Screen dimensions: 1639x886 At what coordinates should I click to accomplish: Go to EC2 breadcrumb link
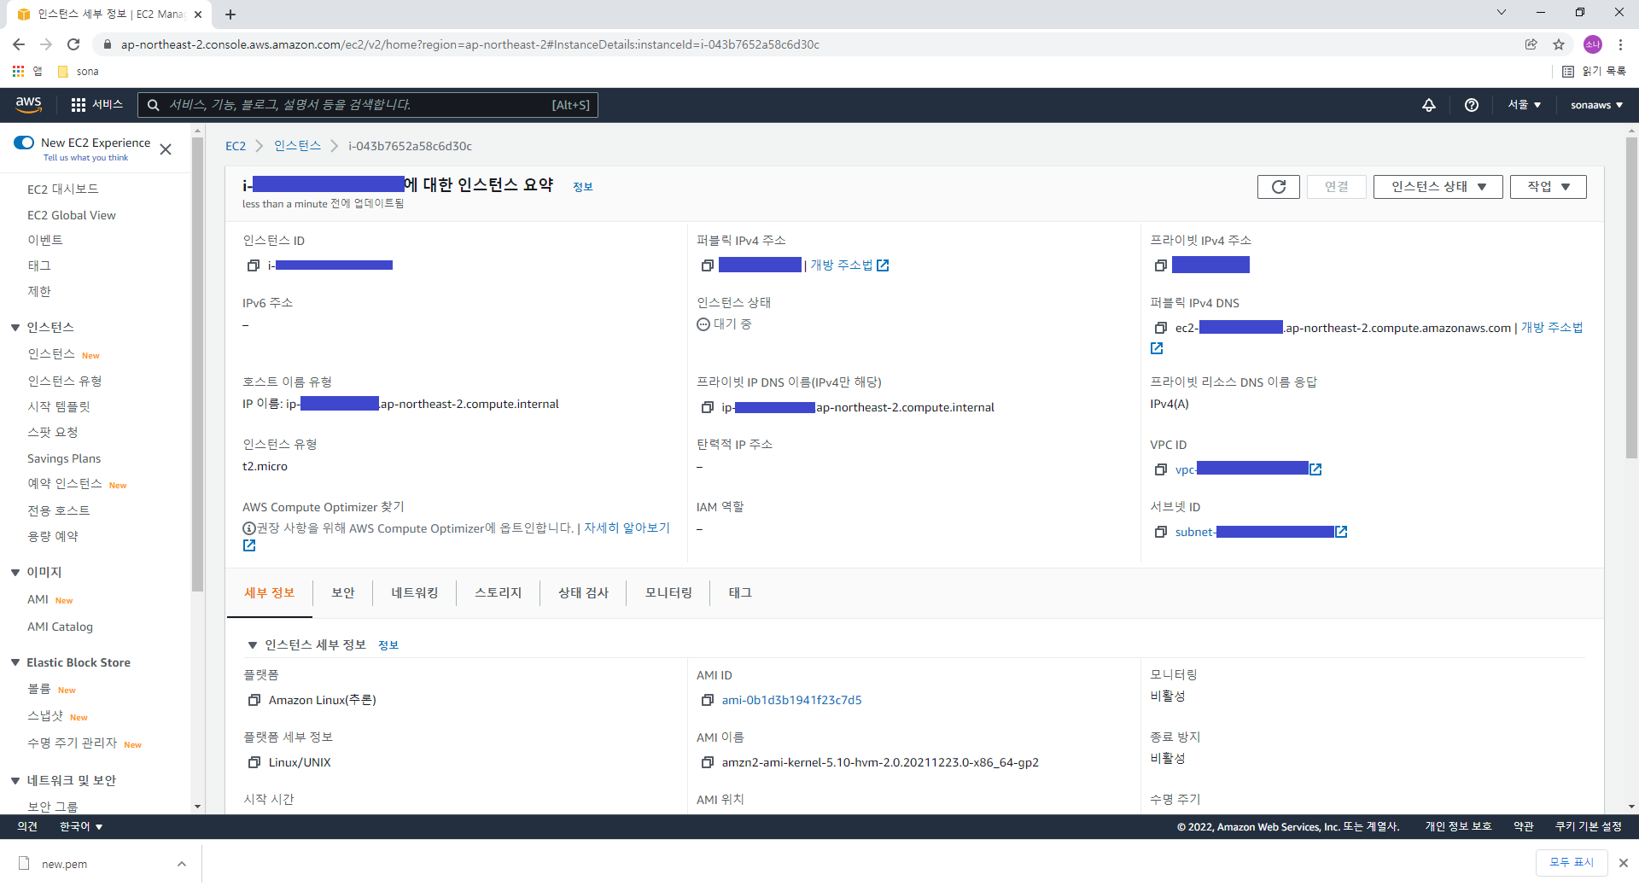click(x=236, y=146)
